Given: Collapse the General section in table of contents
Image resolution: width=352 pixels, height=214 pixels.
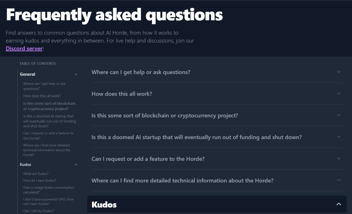Looking at the screenshot, I should coord(76,74).
